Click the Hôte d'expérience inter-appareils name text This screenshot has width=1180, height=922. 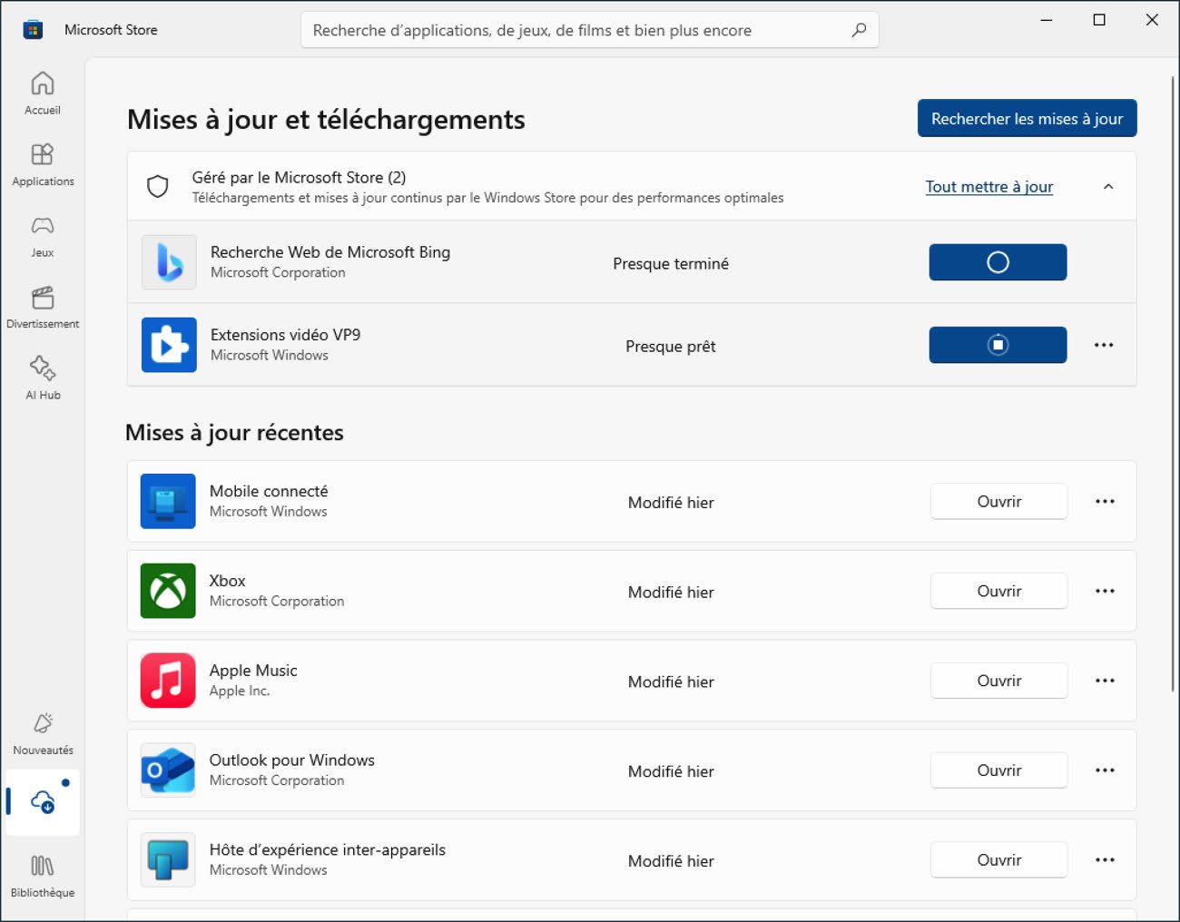pyautogui.click(x=328, y=850)
